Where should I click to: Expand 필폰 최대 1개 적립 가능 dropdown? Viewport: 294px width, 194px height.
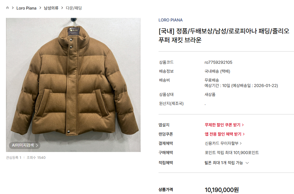226,163
